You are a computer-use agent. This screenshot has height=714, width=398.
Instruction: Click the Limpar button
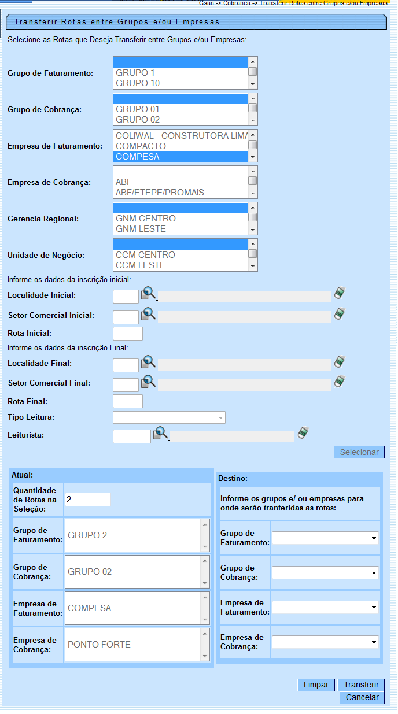(x=316, y=685)
